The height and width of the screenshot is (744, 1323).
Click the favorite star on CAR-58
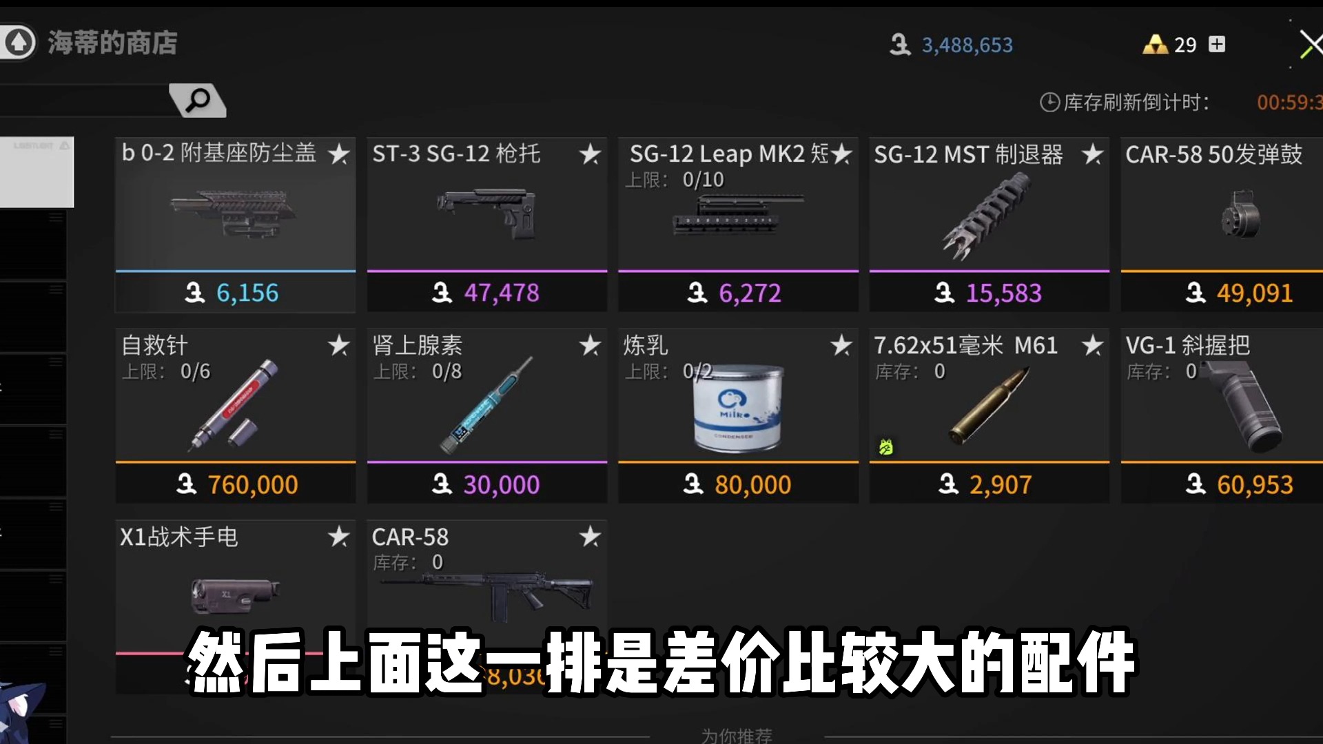point(591,536)
